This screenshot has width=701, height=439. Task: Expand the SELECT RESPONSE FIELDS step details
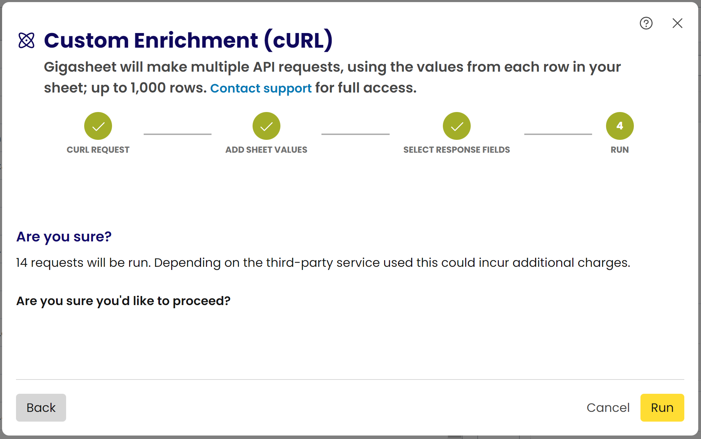pyautogui.click(x=456, y=126)
